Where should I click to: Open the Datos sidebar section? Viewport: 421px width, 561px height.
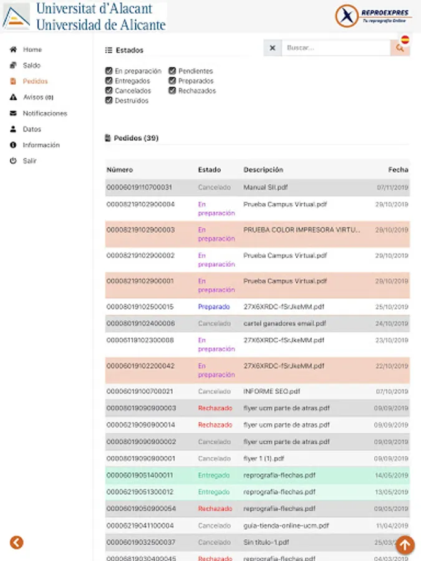[x=32, y=129]
